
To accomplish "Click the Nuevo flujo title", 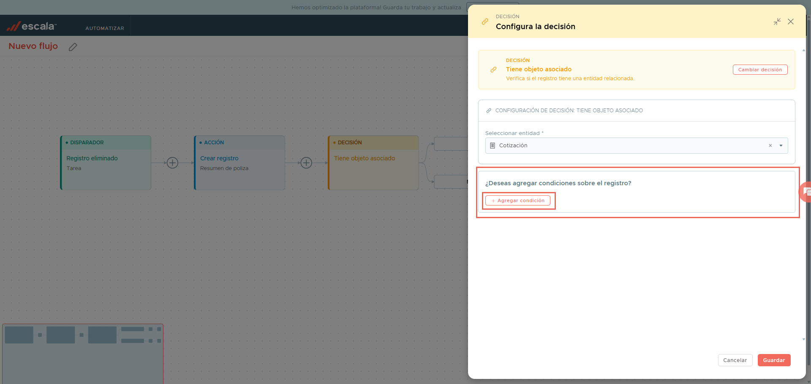I will click(33, 46).
